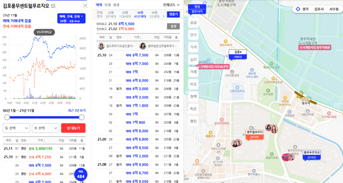This screenshot has height=183, width=343.
Task: Select the 사우동 region breadcrumb
Action: 334,9
